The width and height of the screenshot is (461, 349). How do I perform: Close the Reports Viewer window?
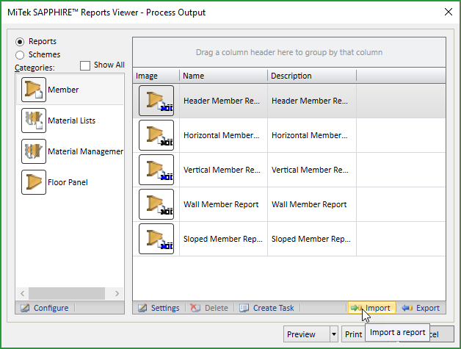click(449, 12)
